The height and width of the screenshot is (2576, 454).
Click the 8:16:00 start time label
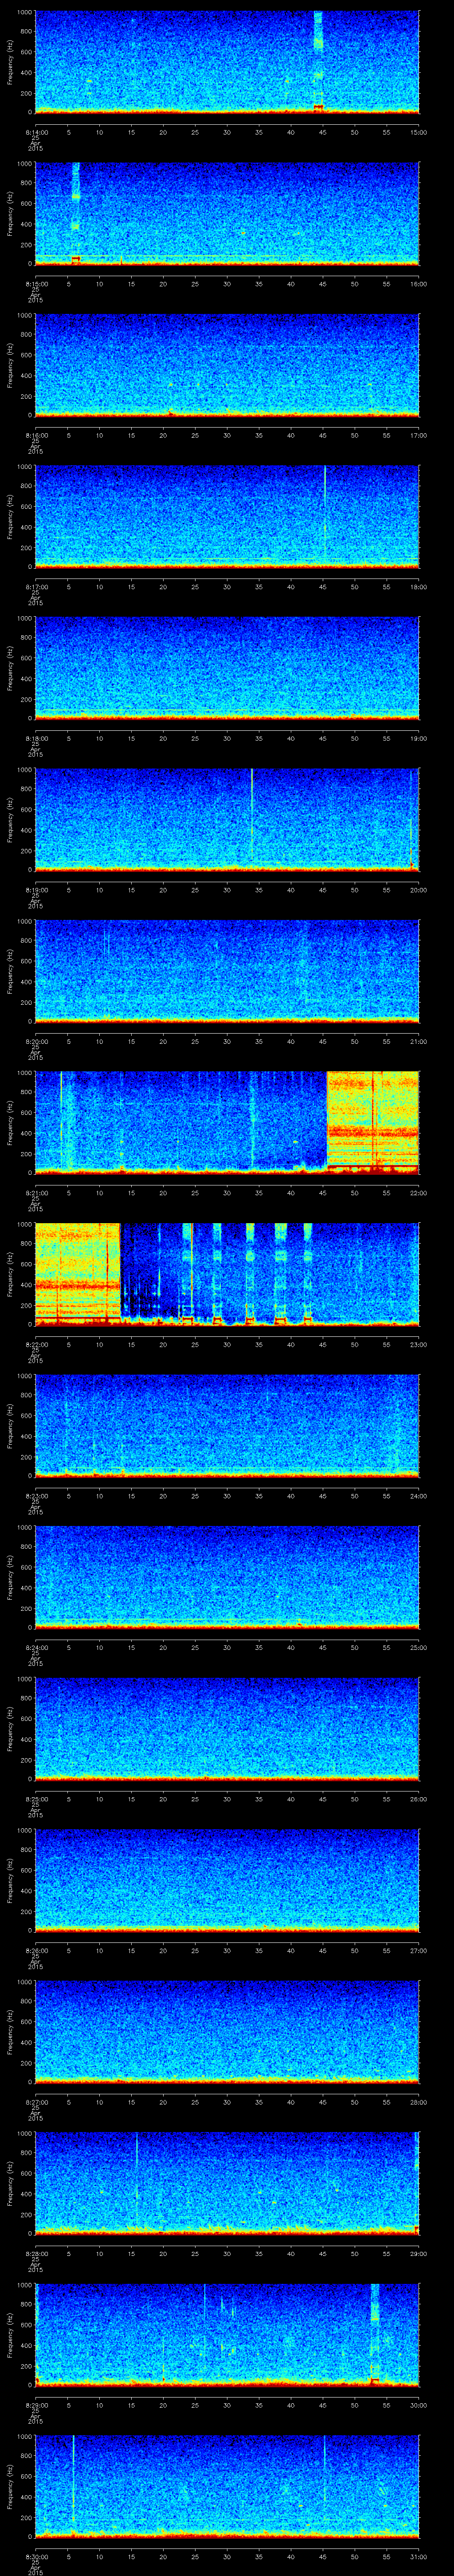point(36,435)
